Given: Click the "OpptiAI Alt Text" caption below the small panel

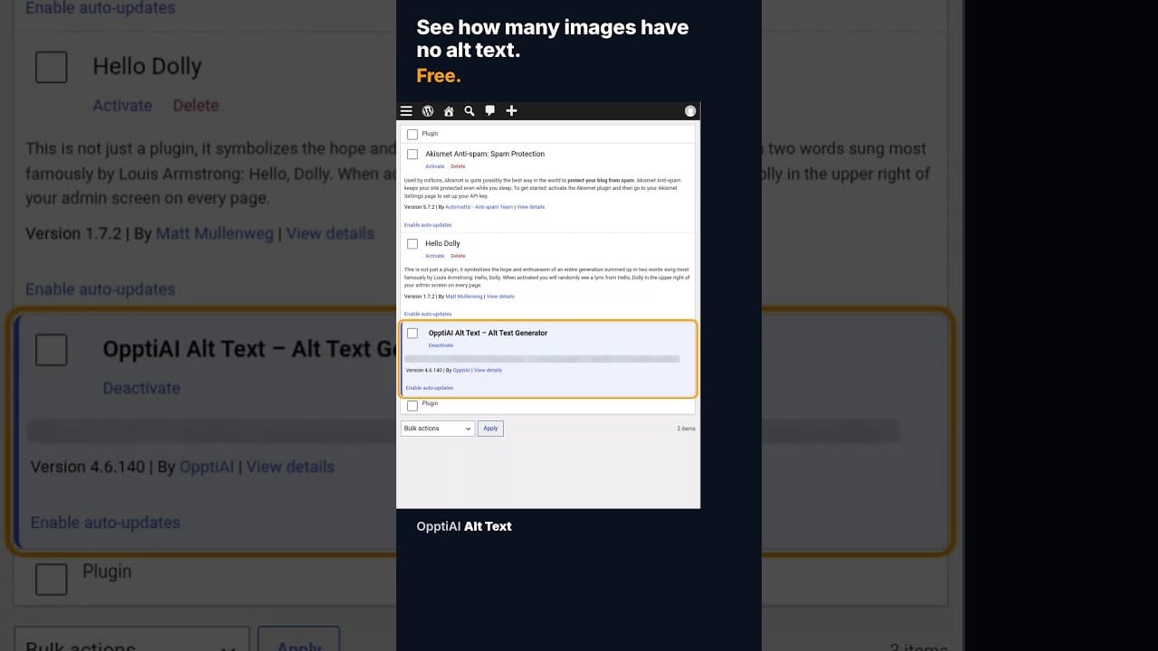Looking at the screenshot, I should [x=464, y=526].
